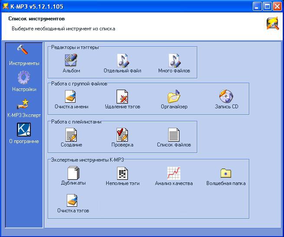The width and height of the screenshot is (284, 237).
Task: Launch the Дубликаты tool icon
Action: click(x=73, y=173)
